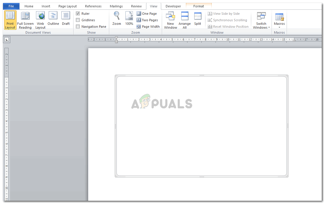
Task: Switch to the Review tab
Action: tap(136, 6)
